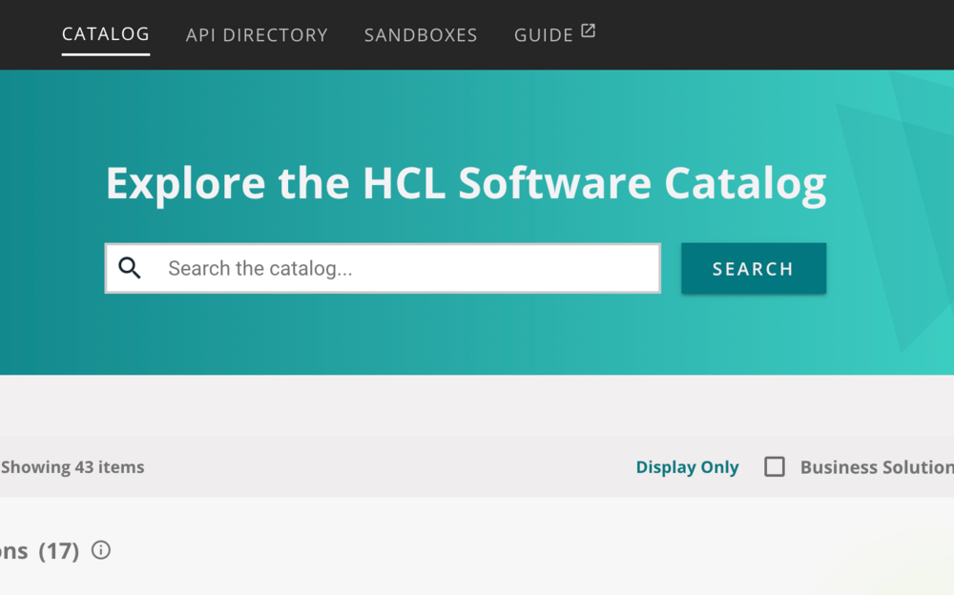Enable the Business Solutions checkbox
Screen dimensions: 954x595
pos(775,467)
